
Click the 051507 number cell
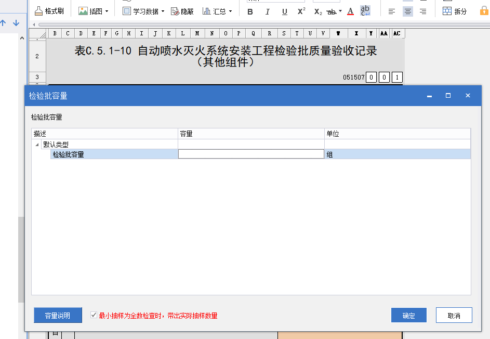pos(354,77)
